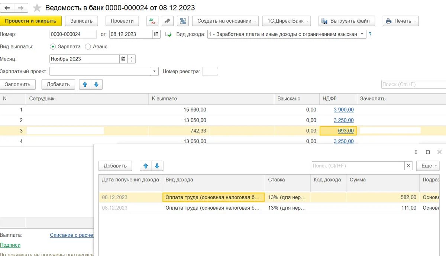The width and height of the screenshot is (446, 256).
Task: Click the main table search field
Action: coord(414,84)
